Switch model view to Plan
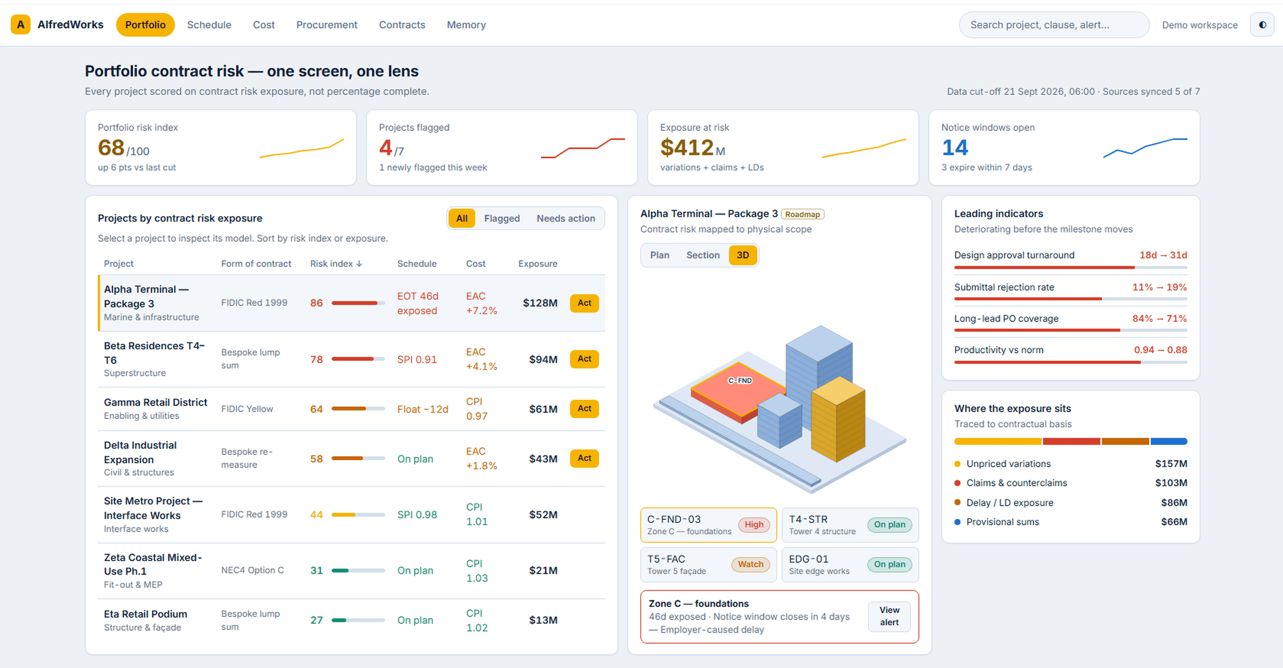This screenshot has height=668, width=1283. pos(659,255)
